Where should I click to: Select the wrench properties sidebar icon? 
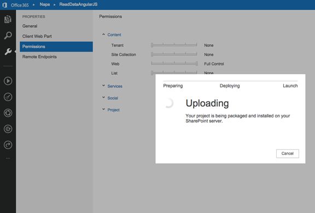[x=8, y=51]
